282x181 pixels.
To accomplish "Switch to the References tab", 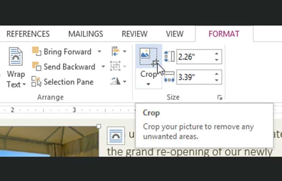I will (28, 34).
